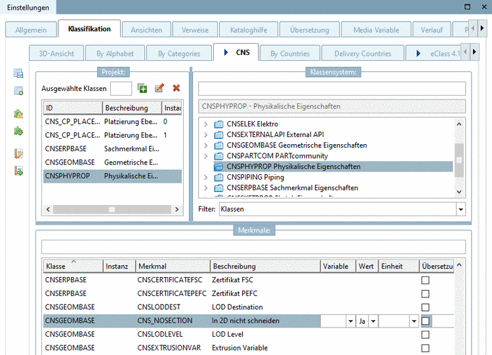Click the save icon at top of left sidebar
492x355 pixels.
coord(18,73)
